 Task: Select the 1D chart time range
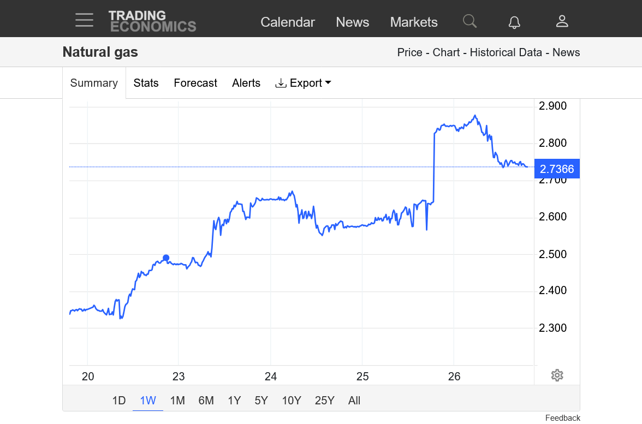point(119,401)
